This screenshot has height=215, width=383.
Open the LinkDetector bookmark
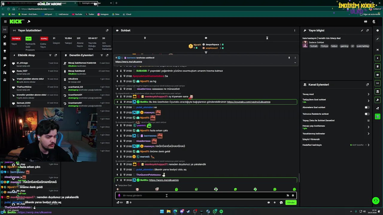tap(62, 14)
